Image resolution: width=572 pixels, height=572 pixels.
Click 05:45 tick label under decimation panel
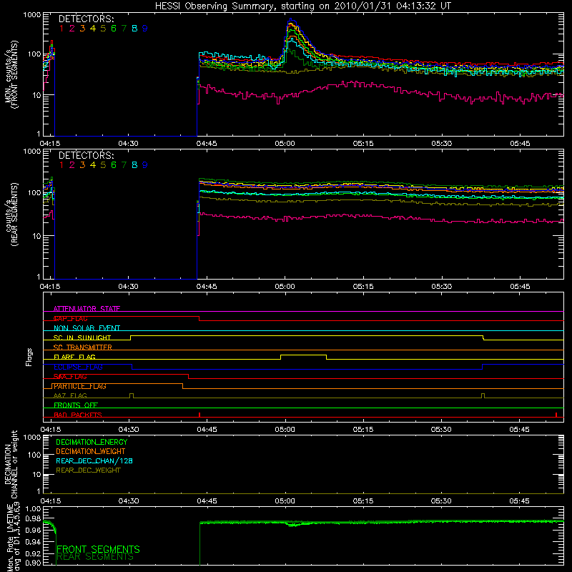520,501
